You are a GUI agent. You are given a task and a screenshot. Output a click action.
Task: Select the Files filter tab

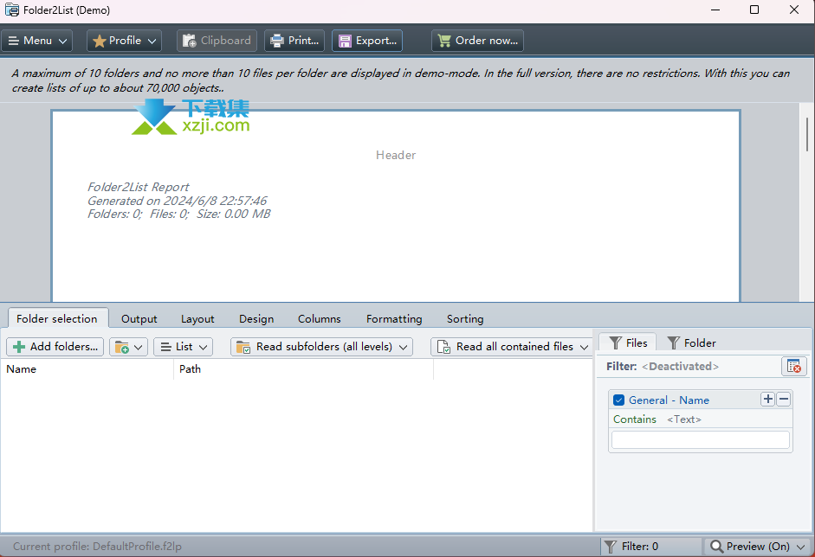click(628, 343)
